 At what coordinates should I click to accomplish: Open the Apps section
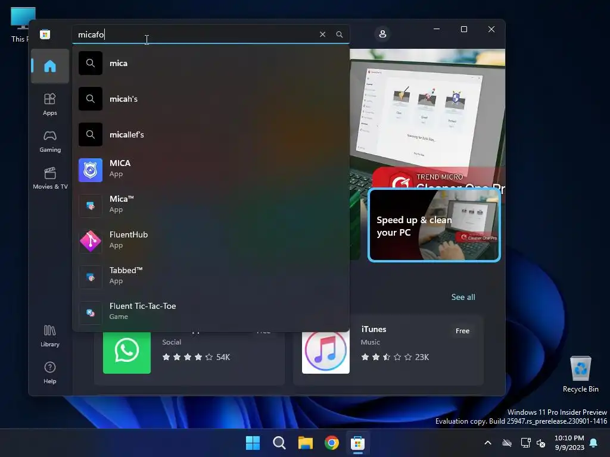coord(50,104)
